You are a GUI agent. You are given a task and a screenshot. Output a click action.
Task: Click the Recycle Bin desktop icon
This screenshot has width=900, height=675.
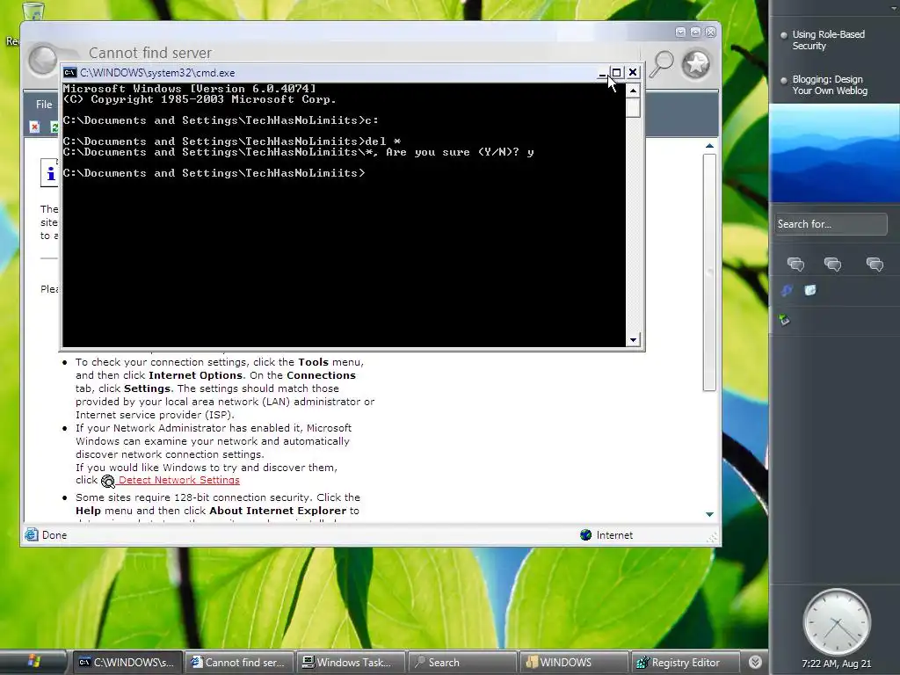coord(33,11)
